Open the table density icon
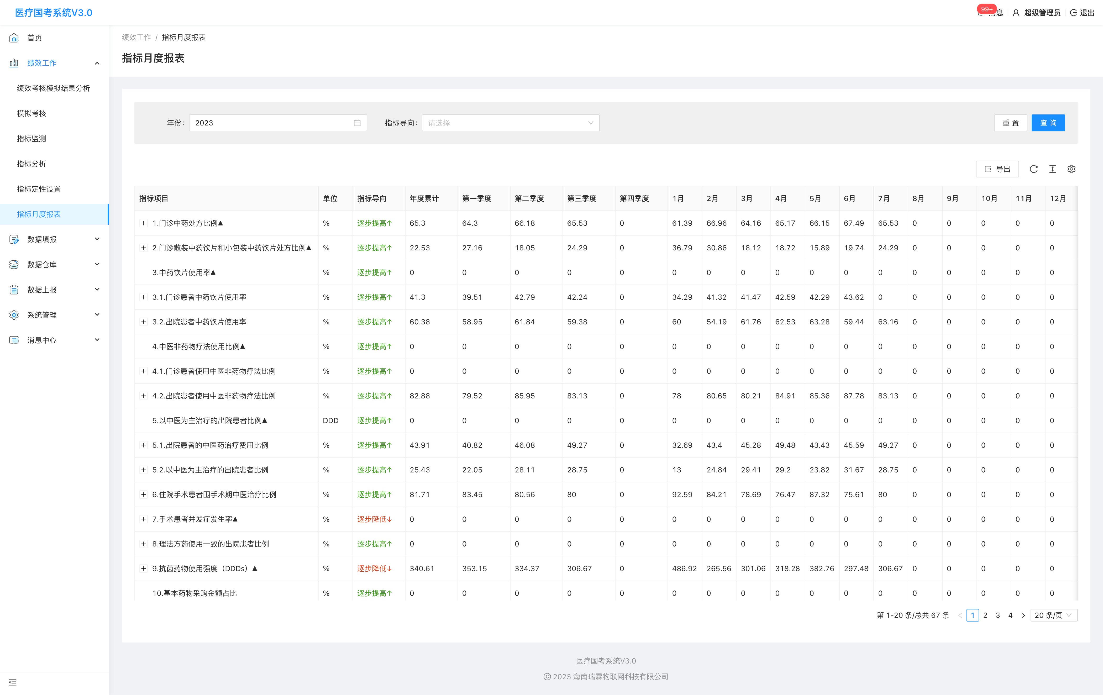Image resolution: width=1103 pixels, height=695 pixels. (x=1053, y=169)
